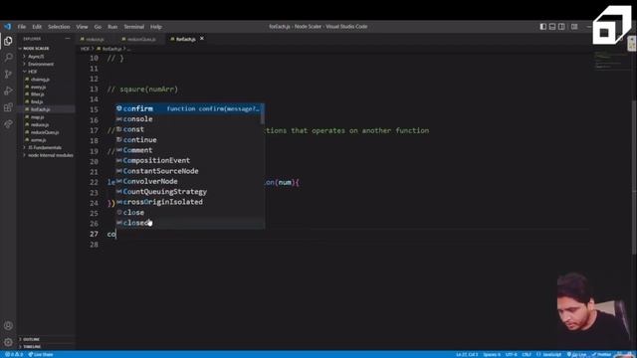Viewport: 637px width, 358px height.
Task: Choose the console suggestion
Action: pyautogui.click(x=188, y=119)
